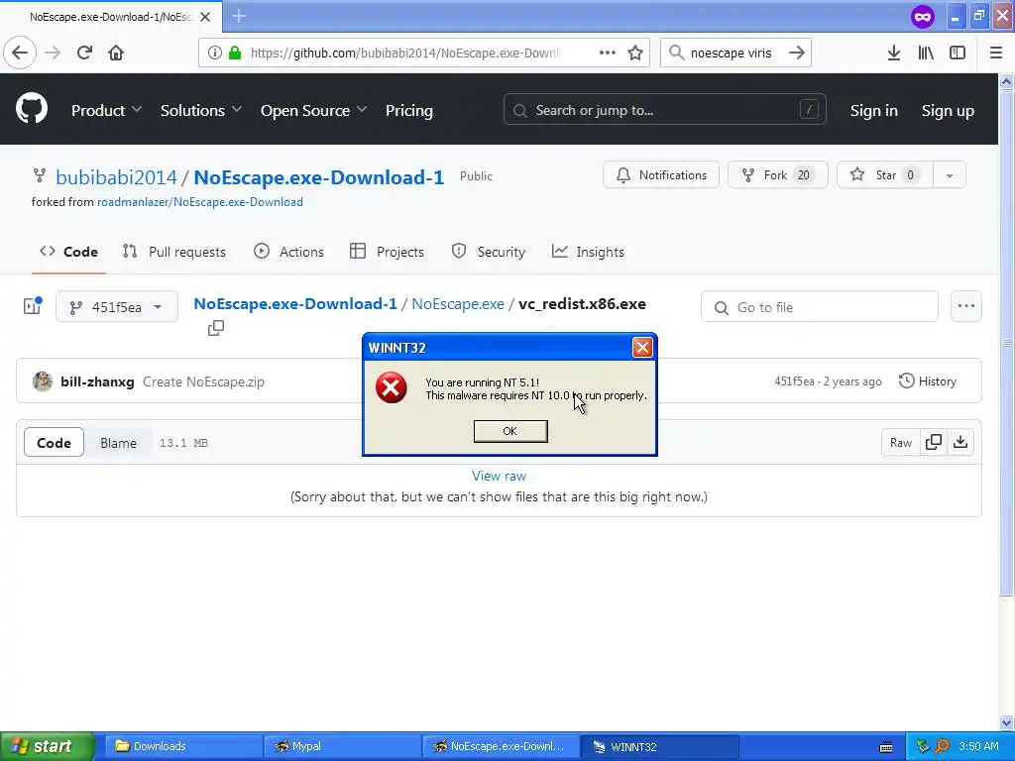
Task: Click the Windows start button
Action: (47, 746)
